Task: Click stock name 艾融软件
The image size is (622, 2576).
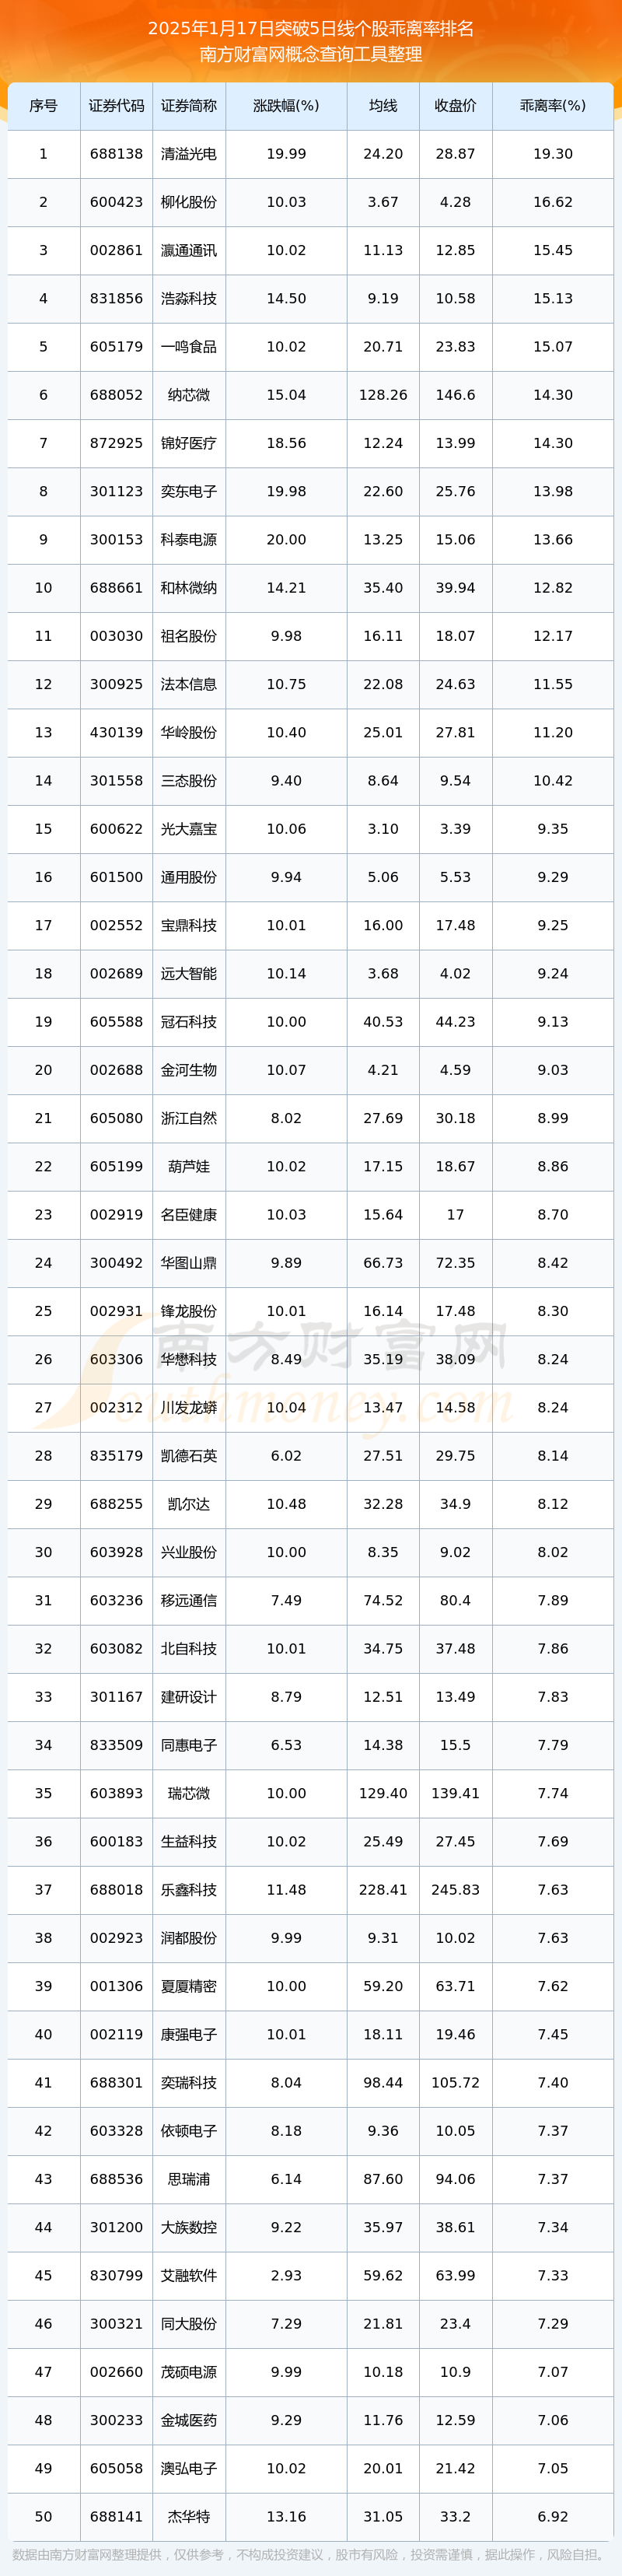Action: click(x=189, y=2275)
